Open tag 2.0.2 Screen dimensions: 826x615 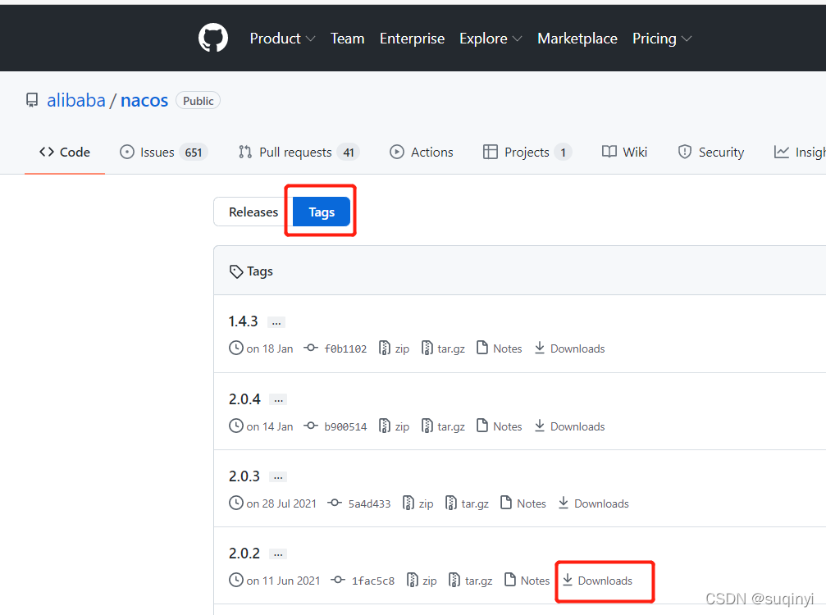click(244, 553)
